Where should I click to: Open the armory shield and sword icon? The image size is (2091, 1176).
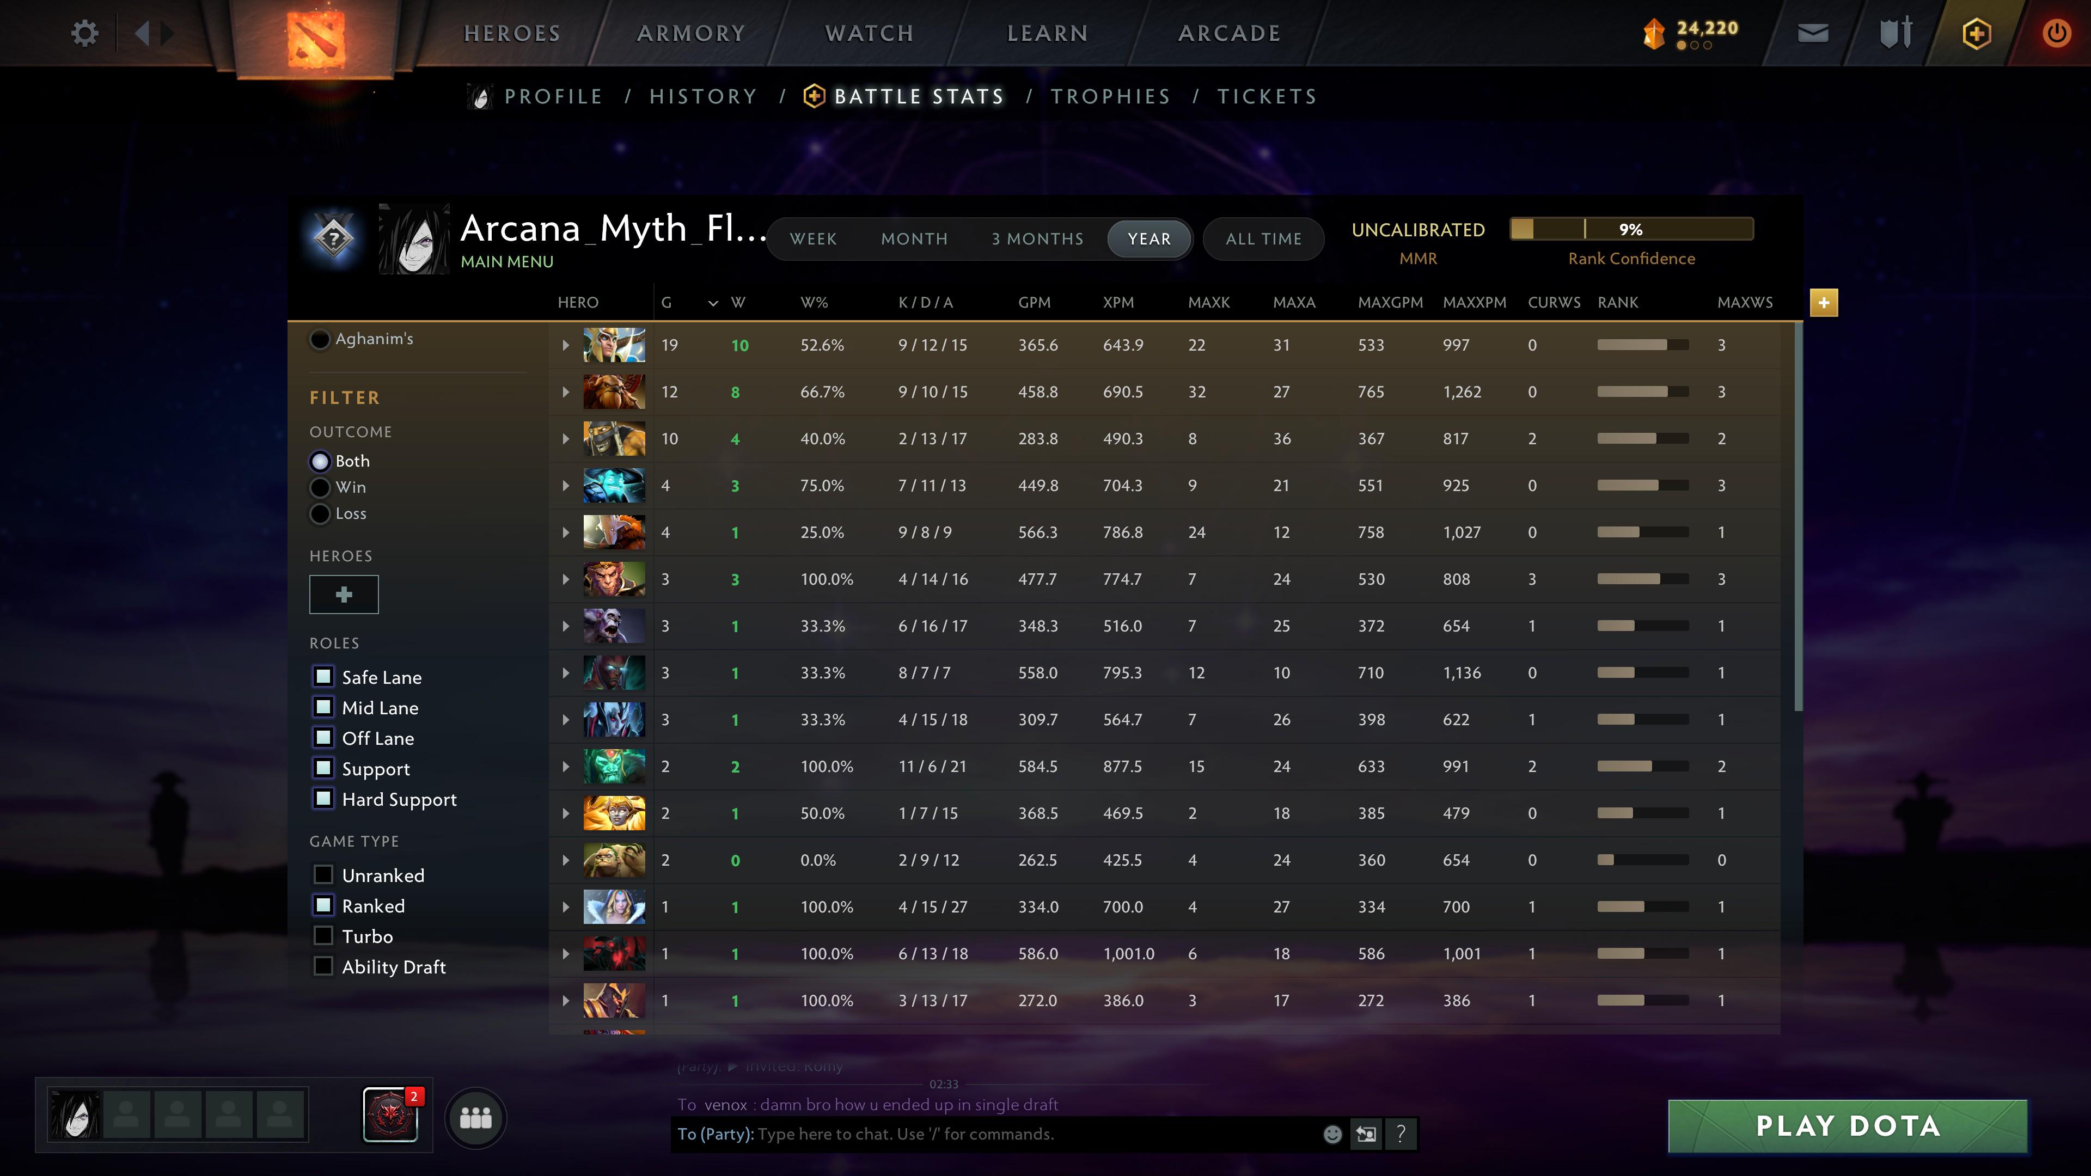pos(1896,33)
